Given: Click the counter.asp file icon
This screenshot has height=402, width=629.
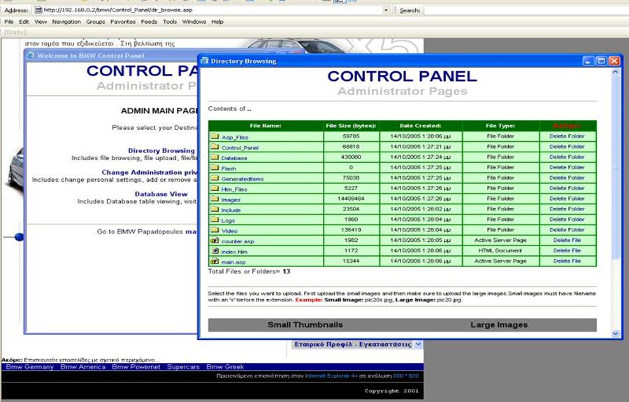Looking at the screenshot, I should (x=215, y=241).
